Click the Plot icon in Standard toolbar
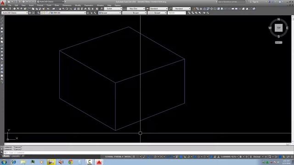Viewport: 294px width, 165px height. pyautogui.click(x=14, y=9)
